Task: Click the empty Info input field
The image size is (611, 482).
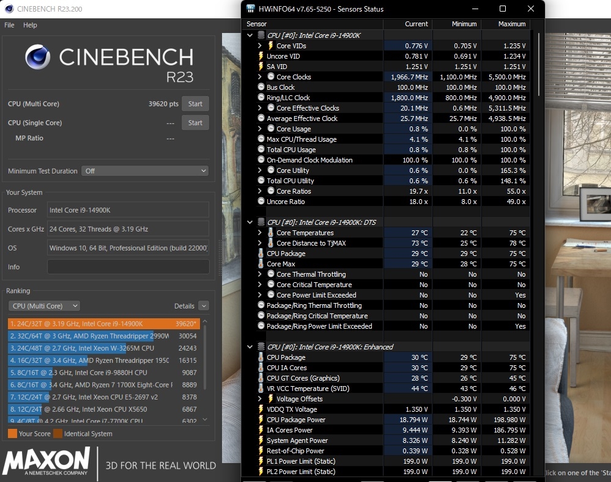Action: [x=128, y=267]
